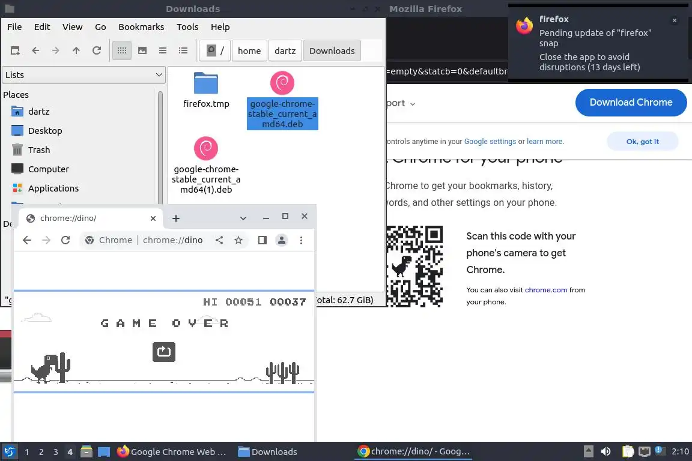Open the learn more link
Screen dimensions: 692x461
pos(545,142)
